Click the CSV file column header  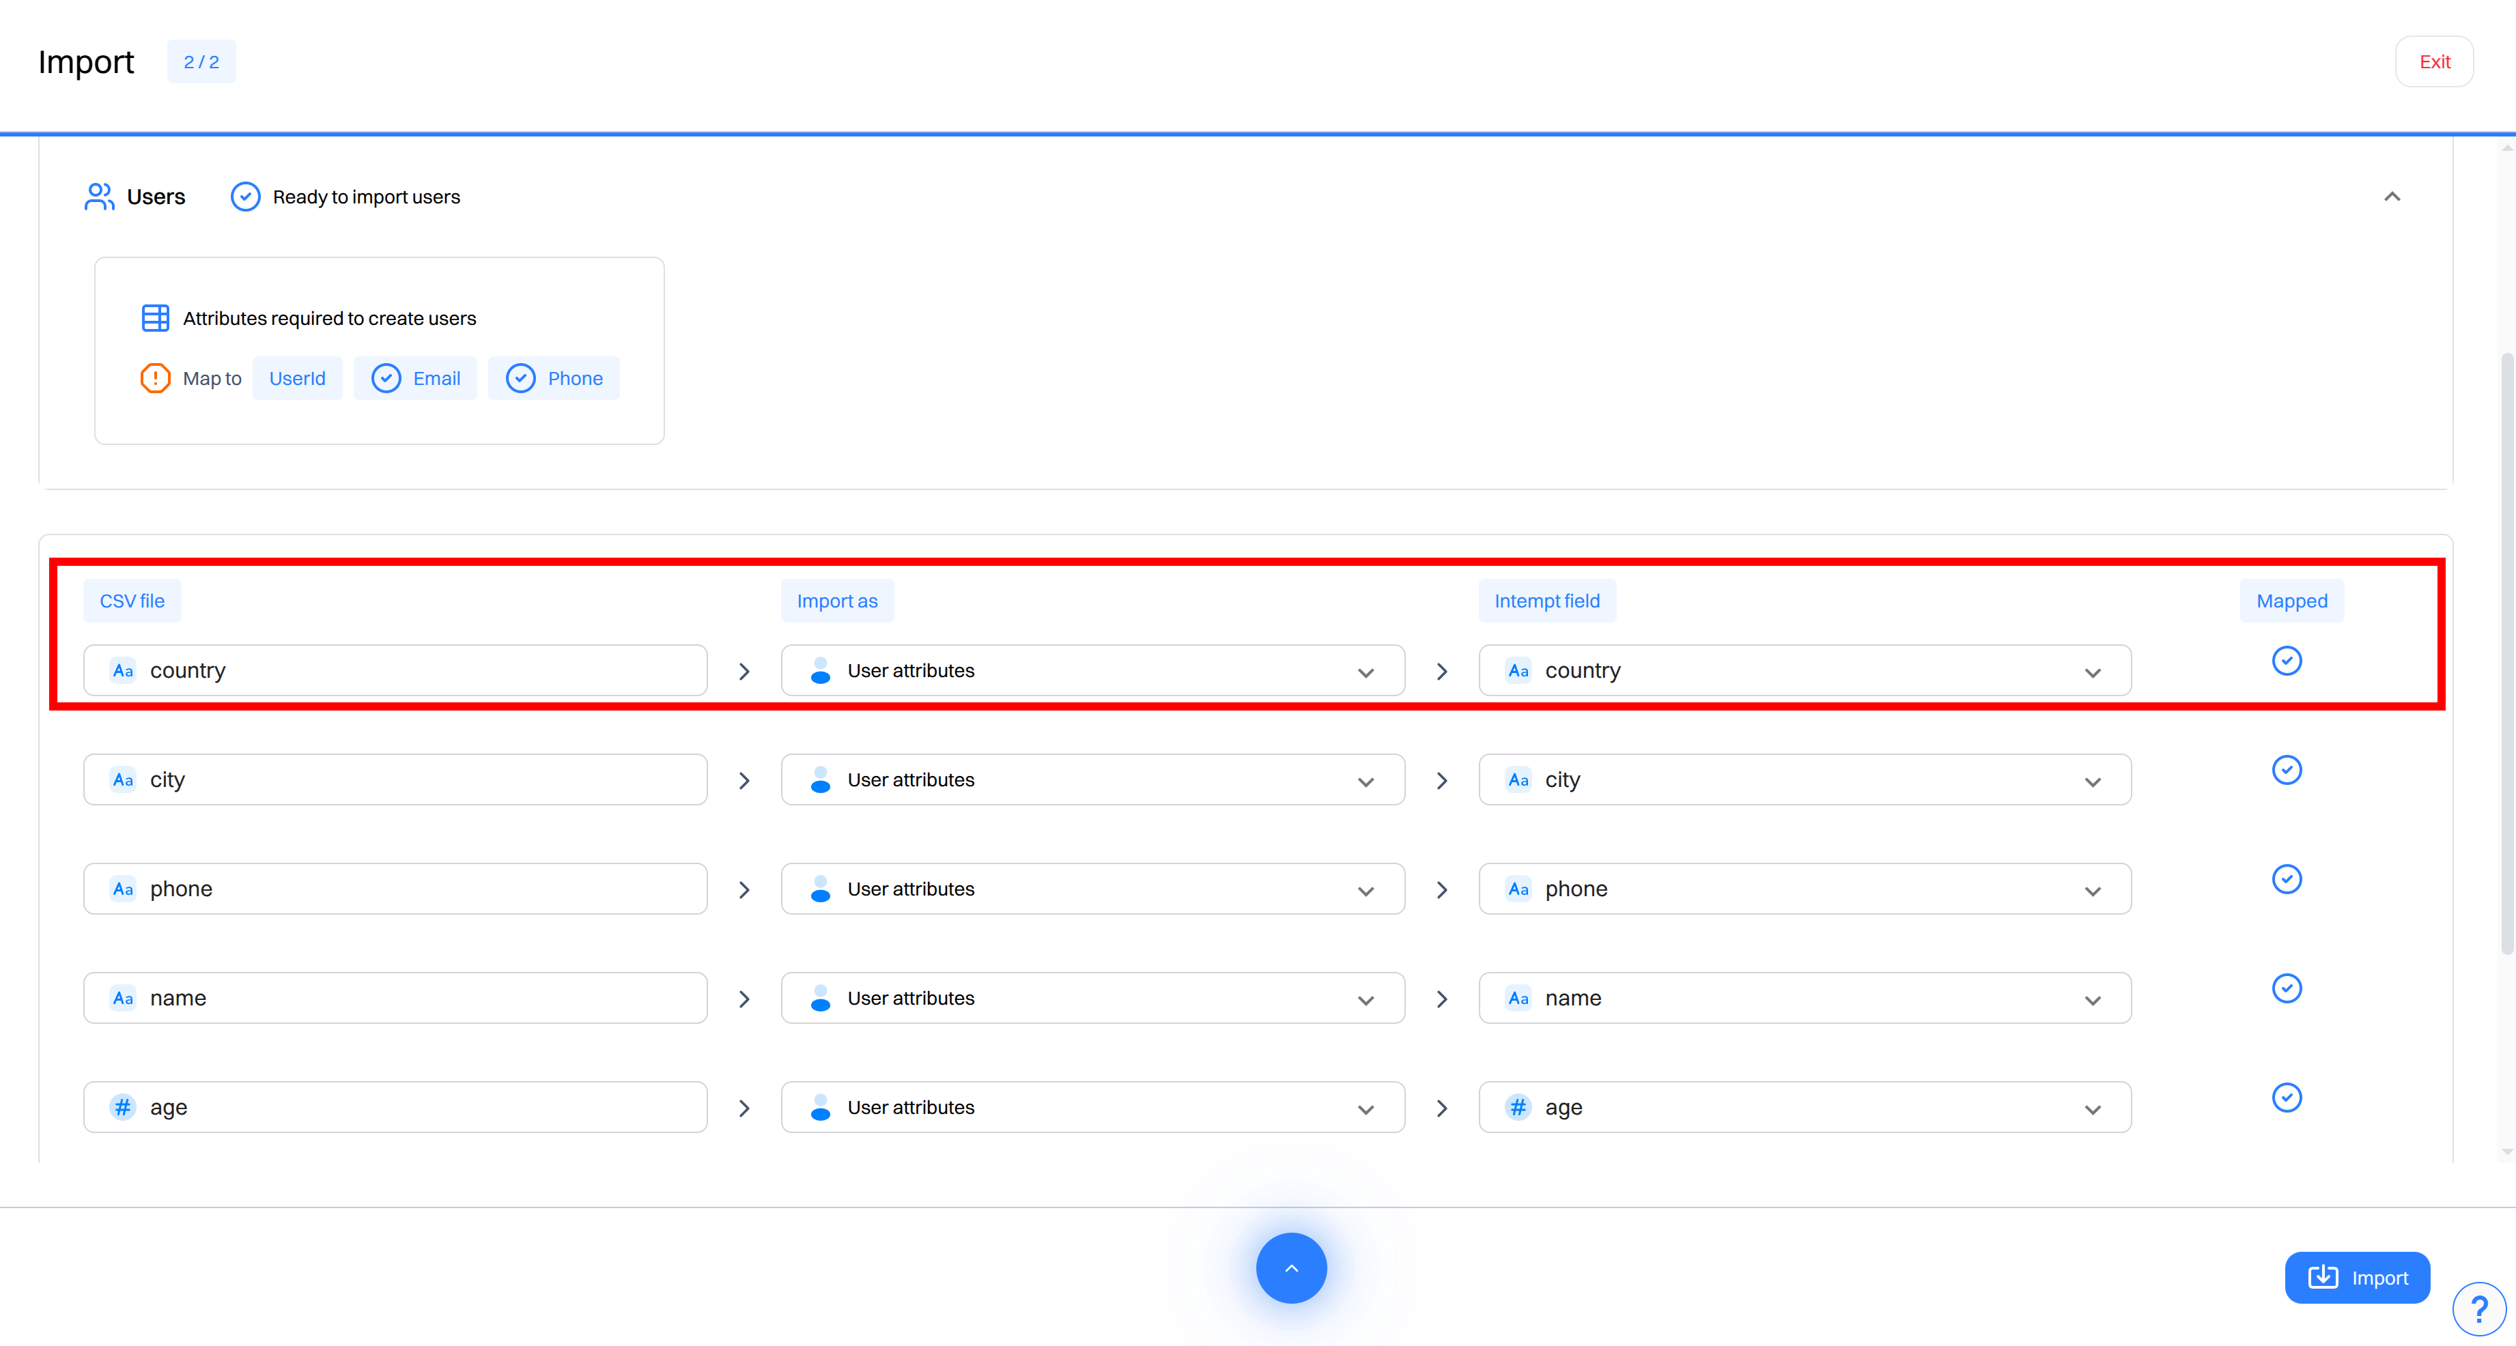(132, 601)
